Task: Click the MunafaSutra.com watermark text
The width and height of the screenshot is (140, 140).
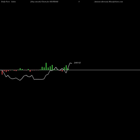Action: tap(116, 2)
